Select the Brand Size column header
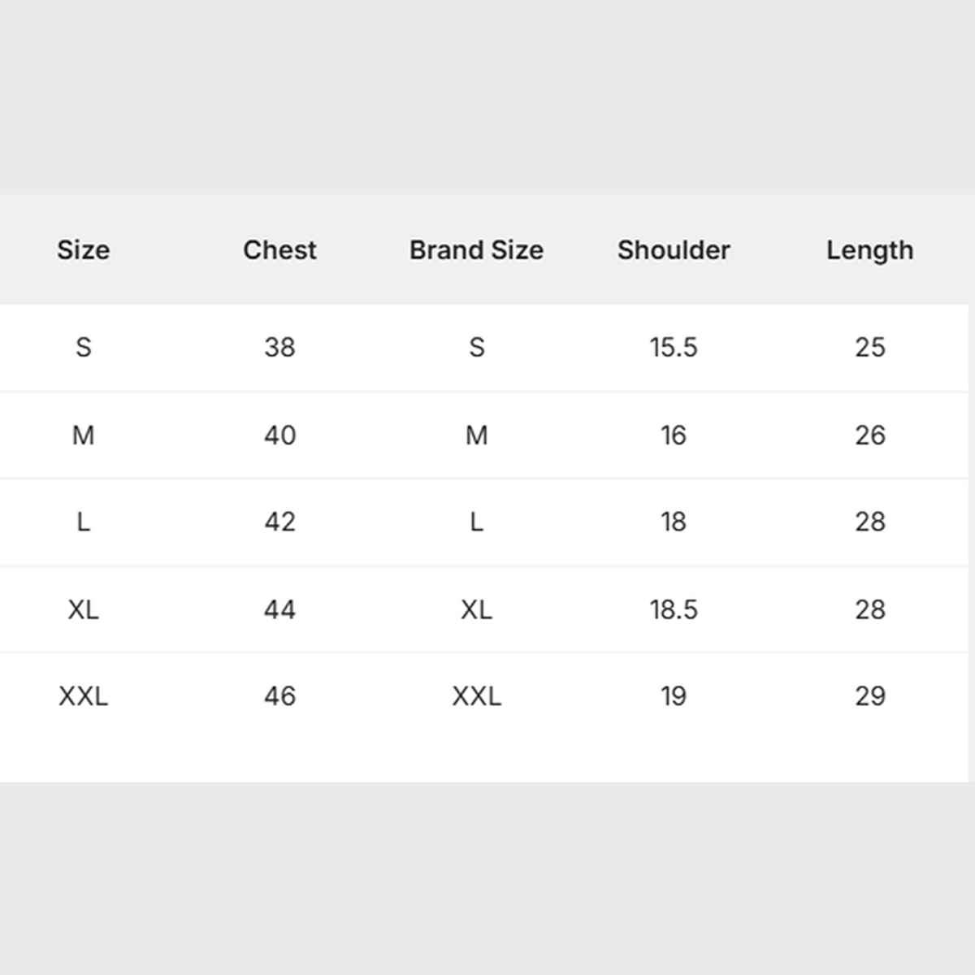Viewport: 975px width, 975px height. [x=476, y=250]
